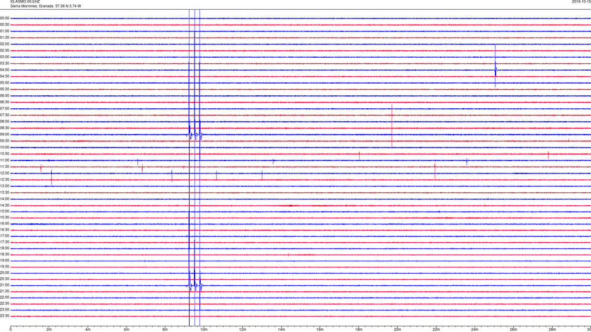Click the 04:30 trace label
Viewport: 591px width, 332px height.
(4, 76)
